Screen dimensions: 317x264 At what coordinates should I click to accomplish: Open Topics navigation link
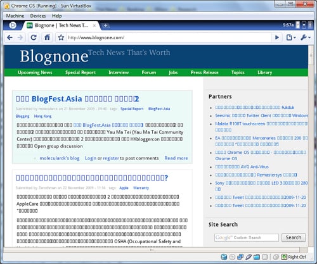click(x=238, y=72)
